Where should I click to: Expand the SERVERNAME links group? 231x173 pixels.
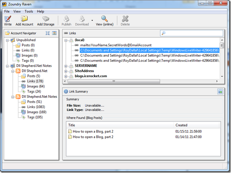click(66, 66)
